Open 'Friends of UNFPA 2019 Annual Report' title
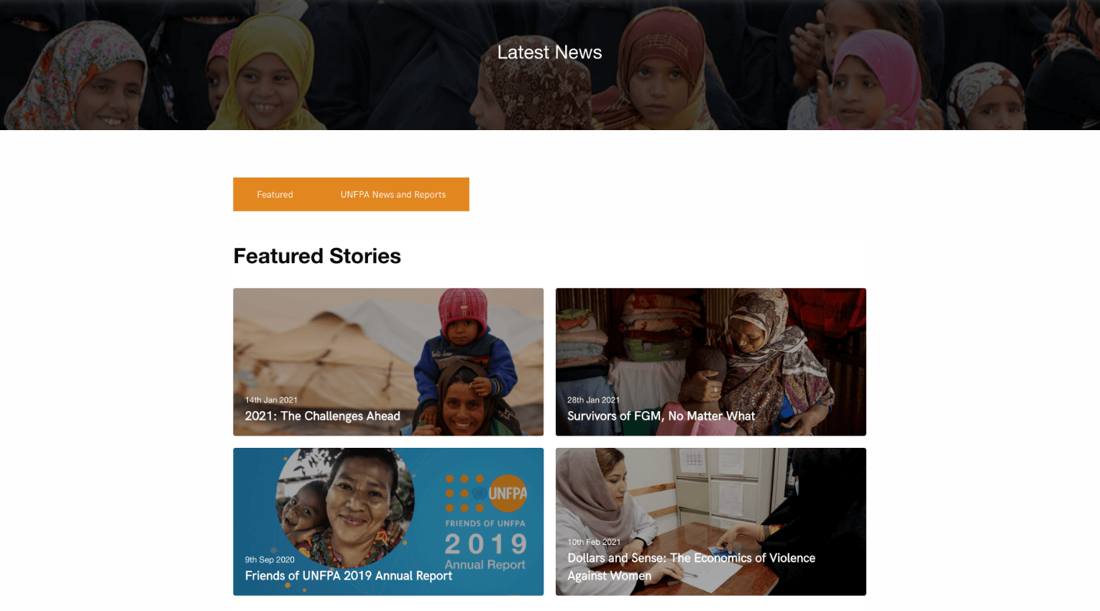The height and width of the screenshot is (611, 1100). coord(349,576)
